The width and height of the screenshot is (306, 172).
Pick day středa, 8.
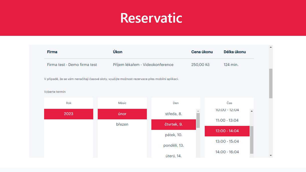tap(173, 114)
